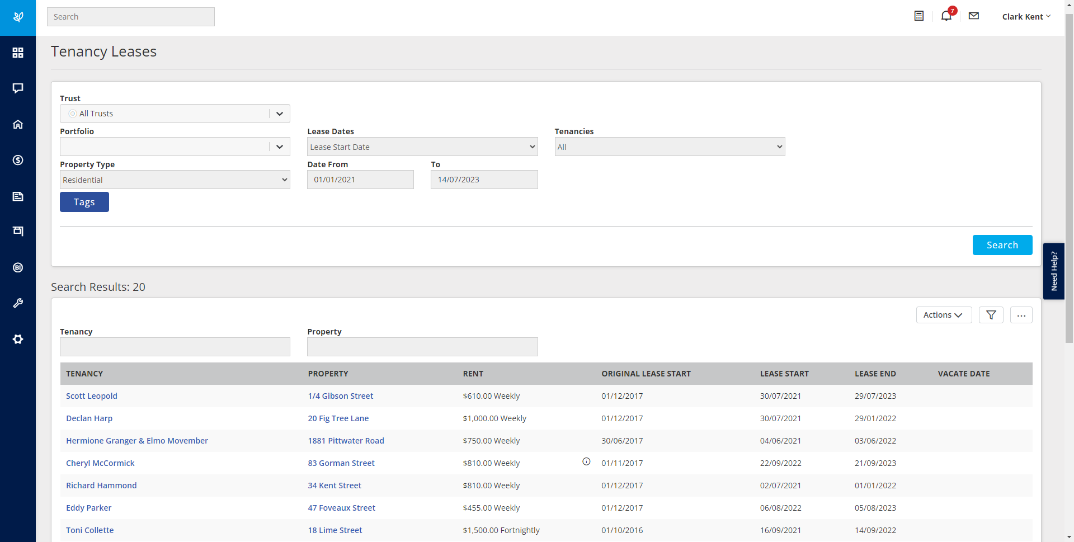Screen dimensions: 1074x542
Task: Open the notifications bell with 7 alerts
Action: 946,16
